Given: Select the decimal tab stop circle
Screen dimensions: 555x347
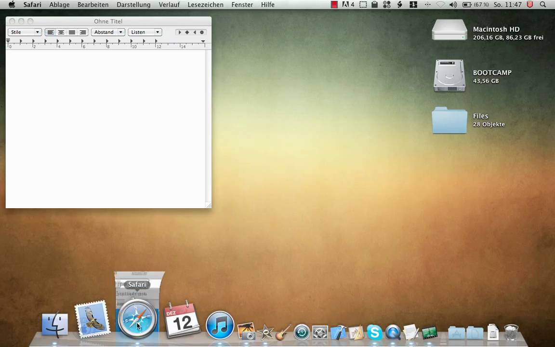Looking at the screenshot, I should [x=202, y=32].
